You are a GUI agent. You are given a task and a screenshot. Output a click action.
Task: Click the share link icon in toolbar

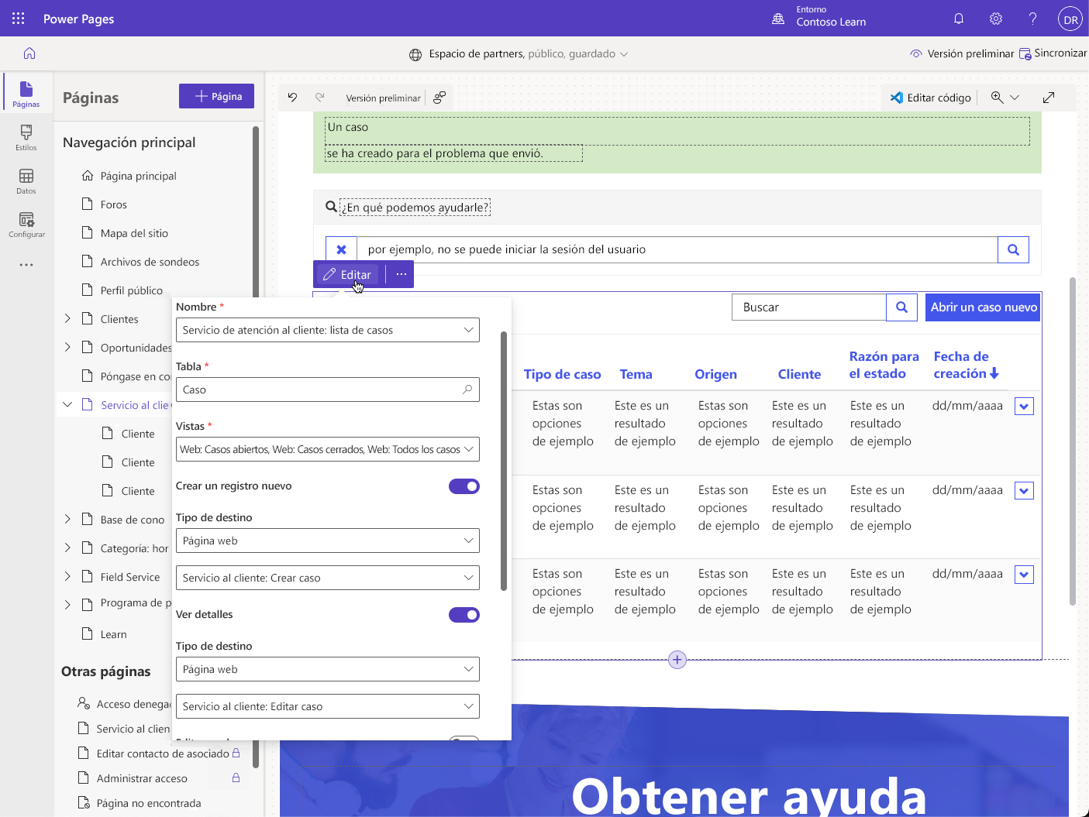pos(439,98)
